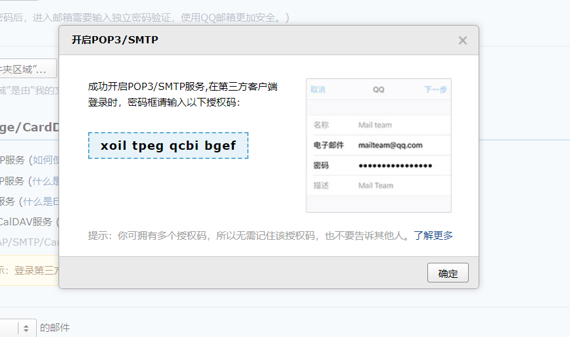570x337 pixels.
Task: Close the 开启POP3/SMTP dialog with X
Action: point(462,40)
